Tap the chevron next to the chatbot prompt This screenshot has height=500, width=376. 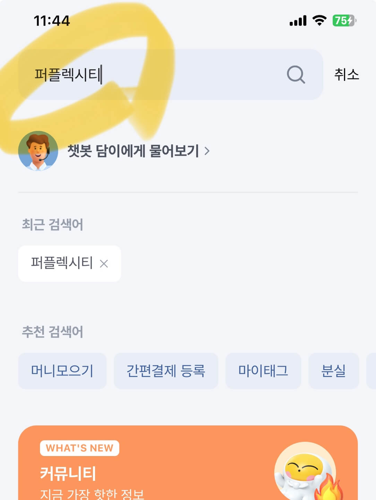tap(208, 151)
